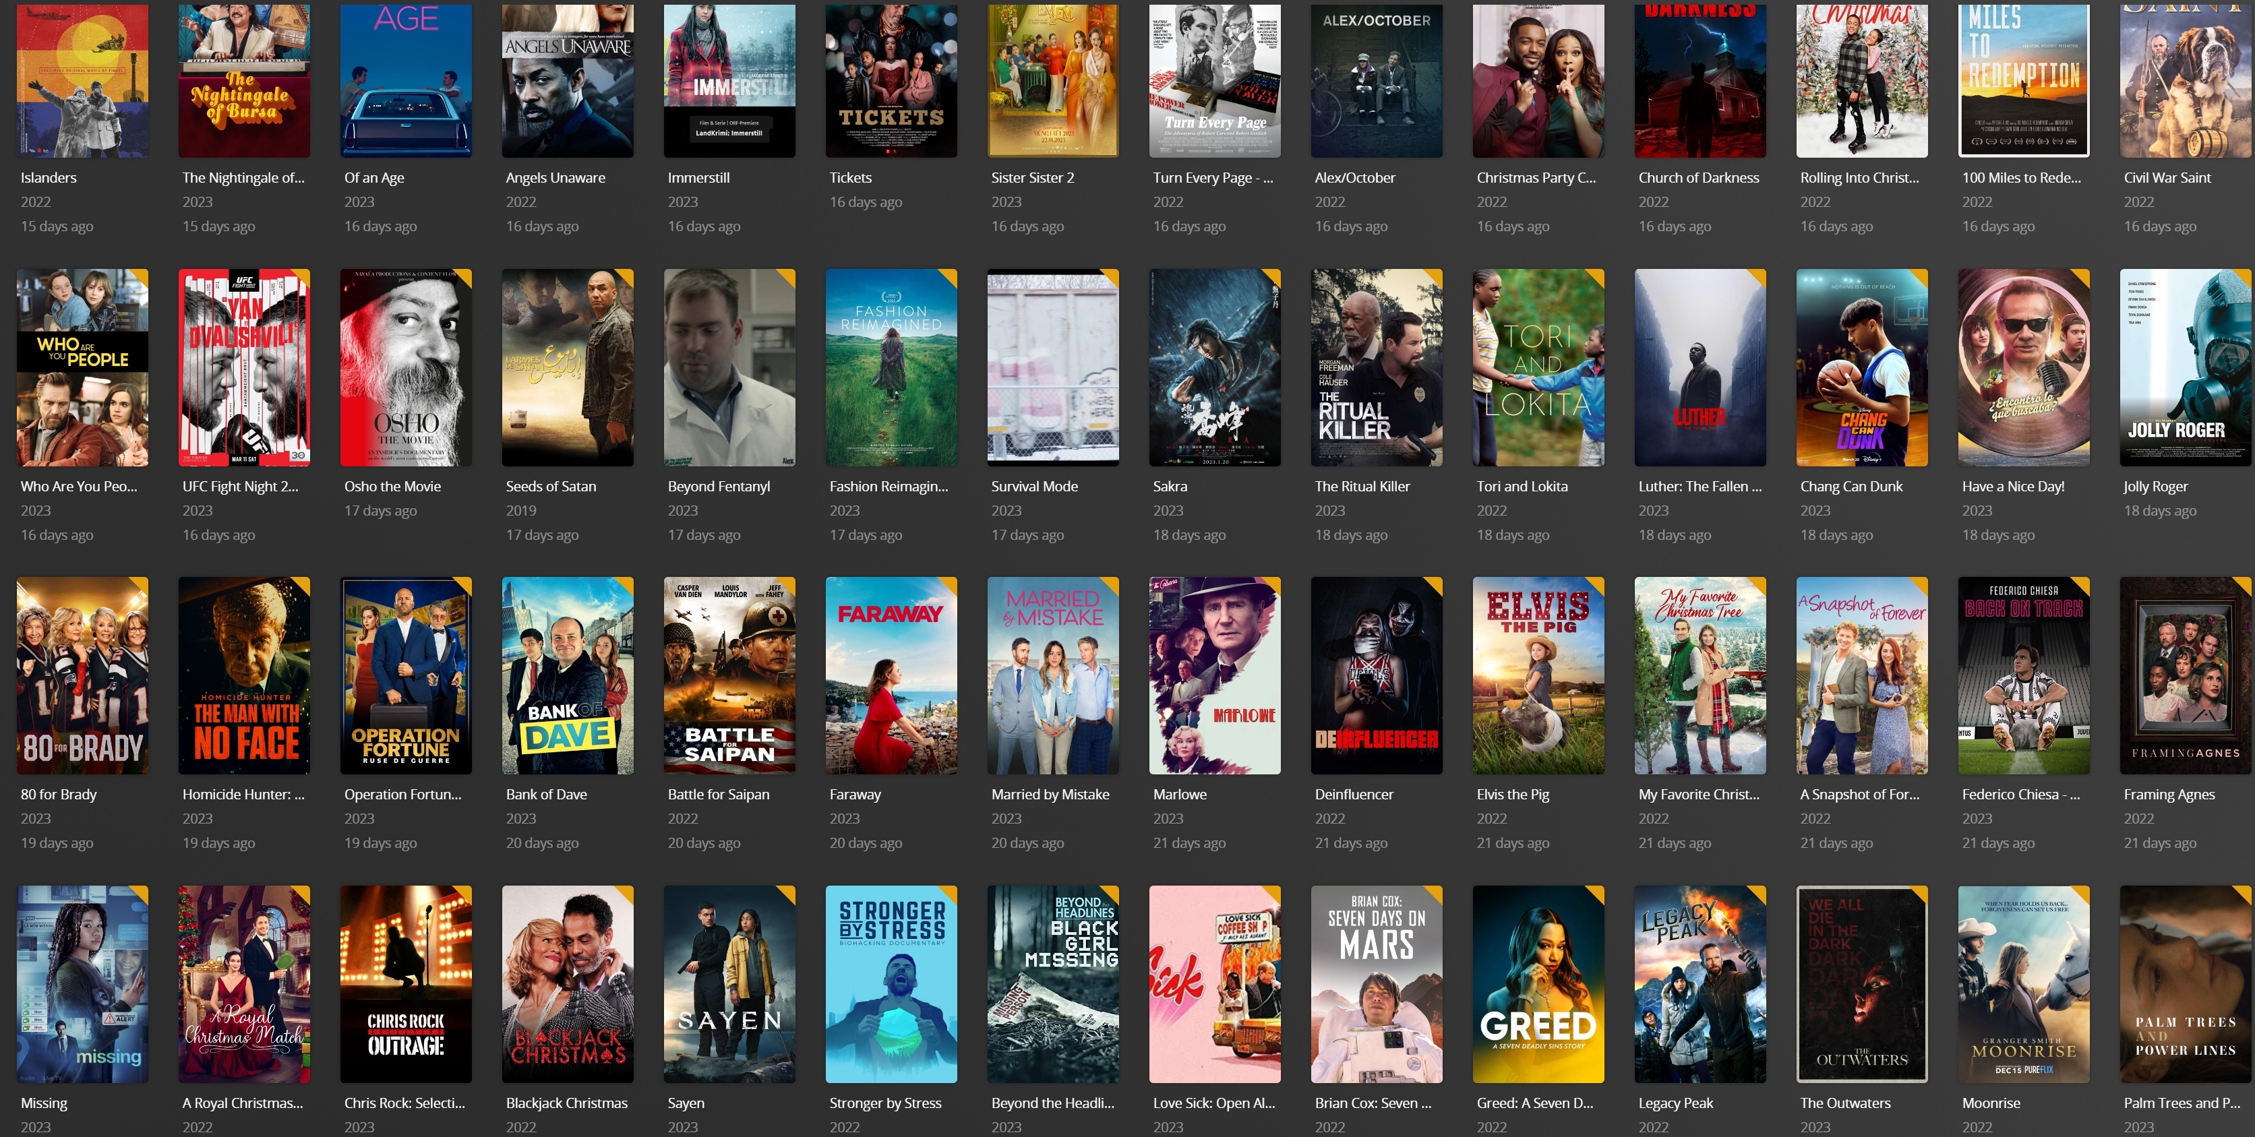
Task: Open the Jolly Roger poster
Action: (2186, 367)
